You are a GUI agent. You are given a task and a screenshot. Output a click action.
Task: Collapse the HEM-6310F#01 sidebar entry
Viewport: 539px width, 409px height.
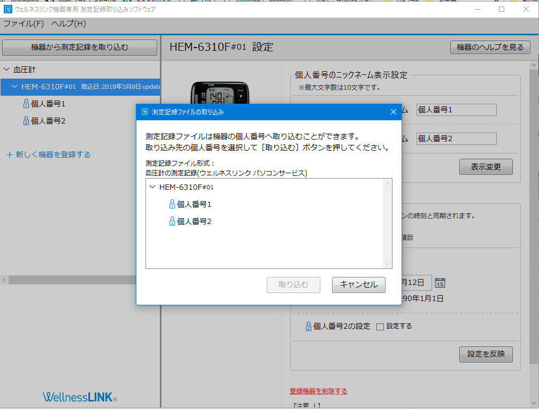coord(14,86)
